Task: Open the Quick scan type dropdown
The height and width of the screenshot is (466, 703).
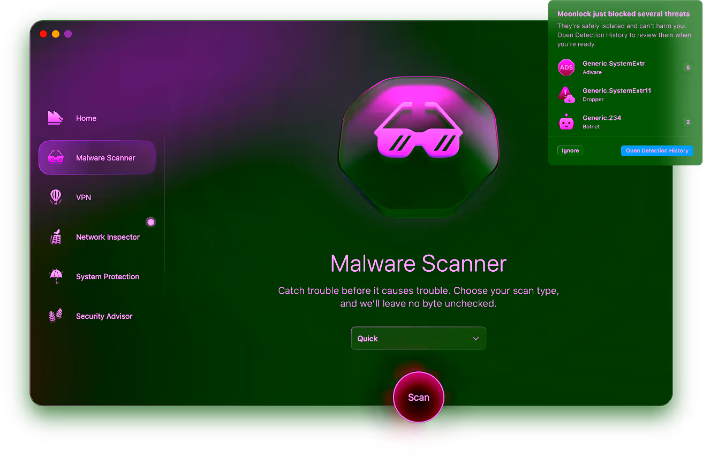Action: tap(419, 338)
